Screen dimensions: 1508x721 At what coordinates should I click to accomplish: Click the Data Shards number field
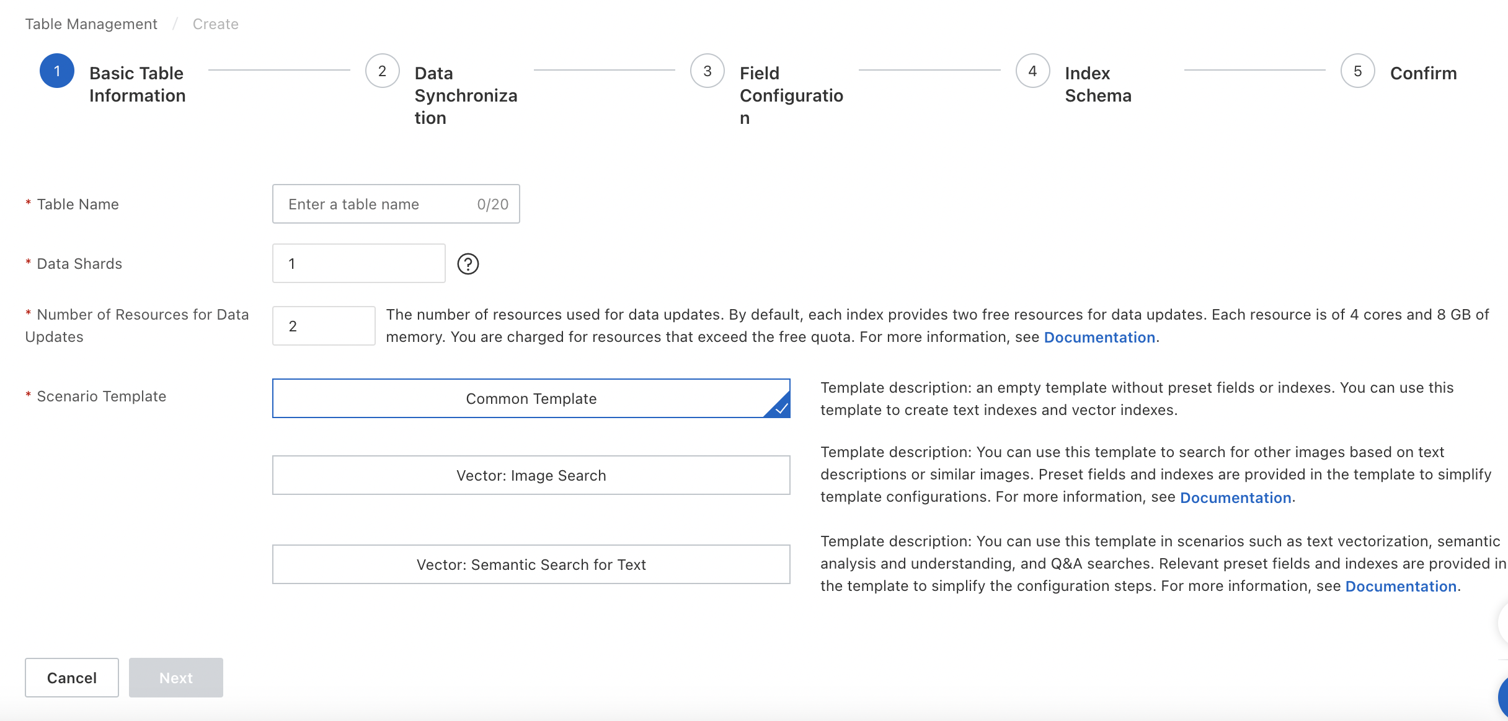click(x=358, y=263)
